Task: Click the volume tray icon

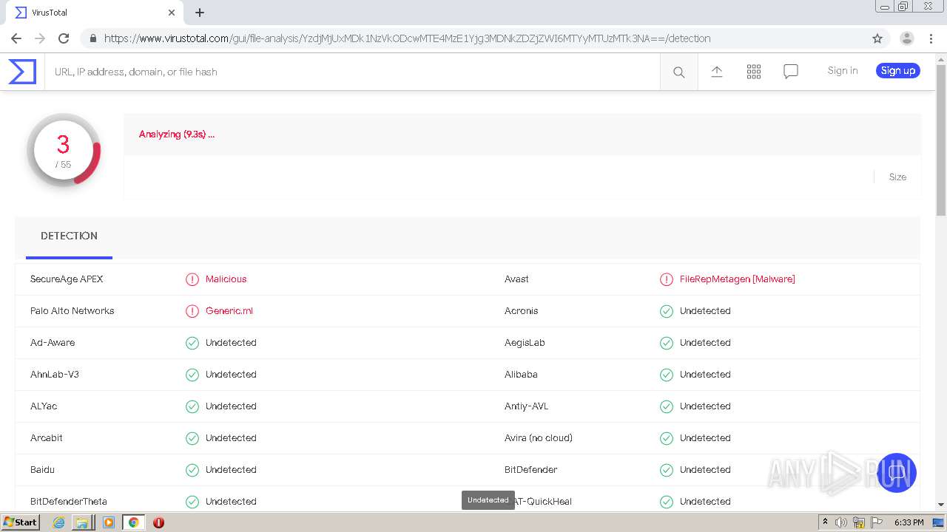Action: (841, 522)
